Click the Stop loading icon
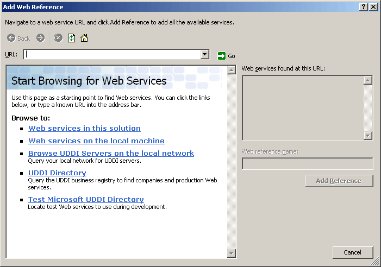 point(58,38)
